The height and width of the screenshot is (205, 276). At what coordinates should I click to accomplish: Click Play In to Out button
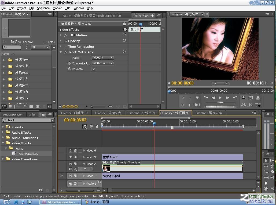(x=197, y=105)
